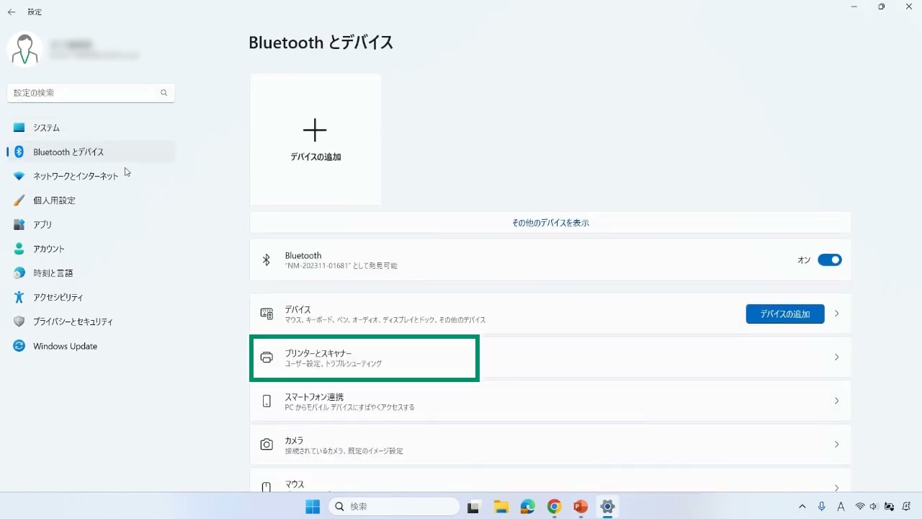
Task: Click the デバイスの追加 card label
Action: click(x=315, y=157)
